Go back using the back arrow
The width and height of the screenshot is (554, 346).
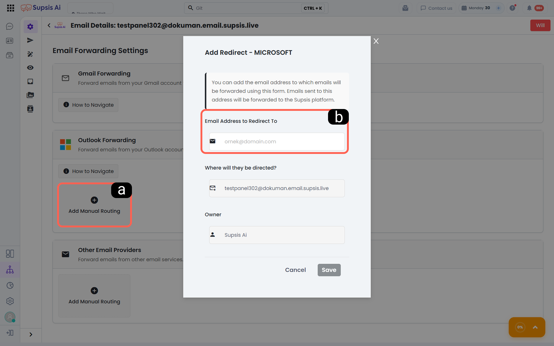[49, 25]
